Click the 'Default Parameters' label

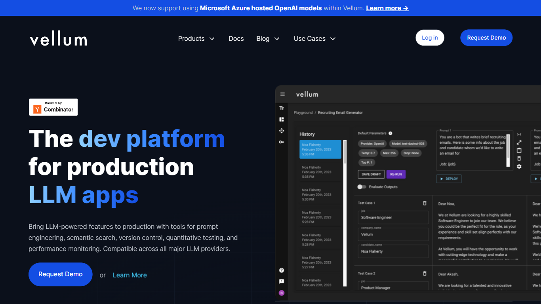pyautogui.click(x=372, y=133)
